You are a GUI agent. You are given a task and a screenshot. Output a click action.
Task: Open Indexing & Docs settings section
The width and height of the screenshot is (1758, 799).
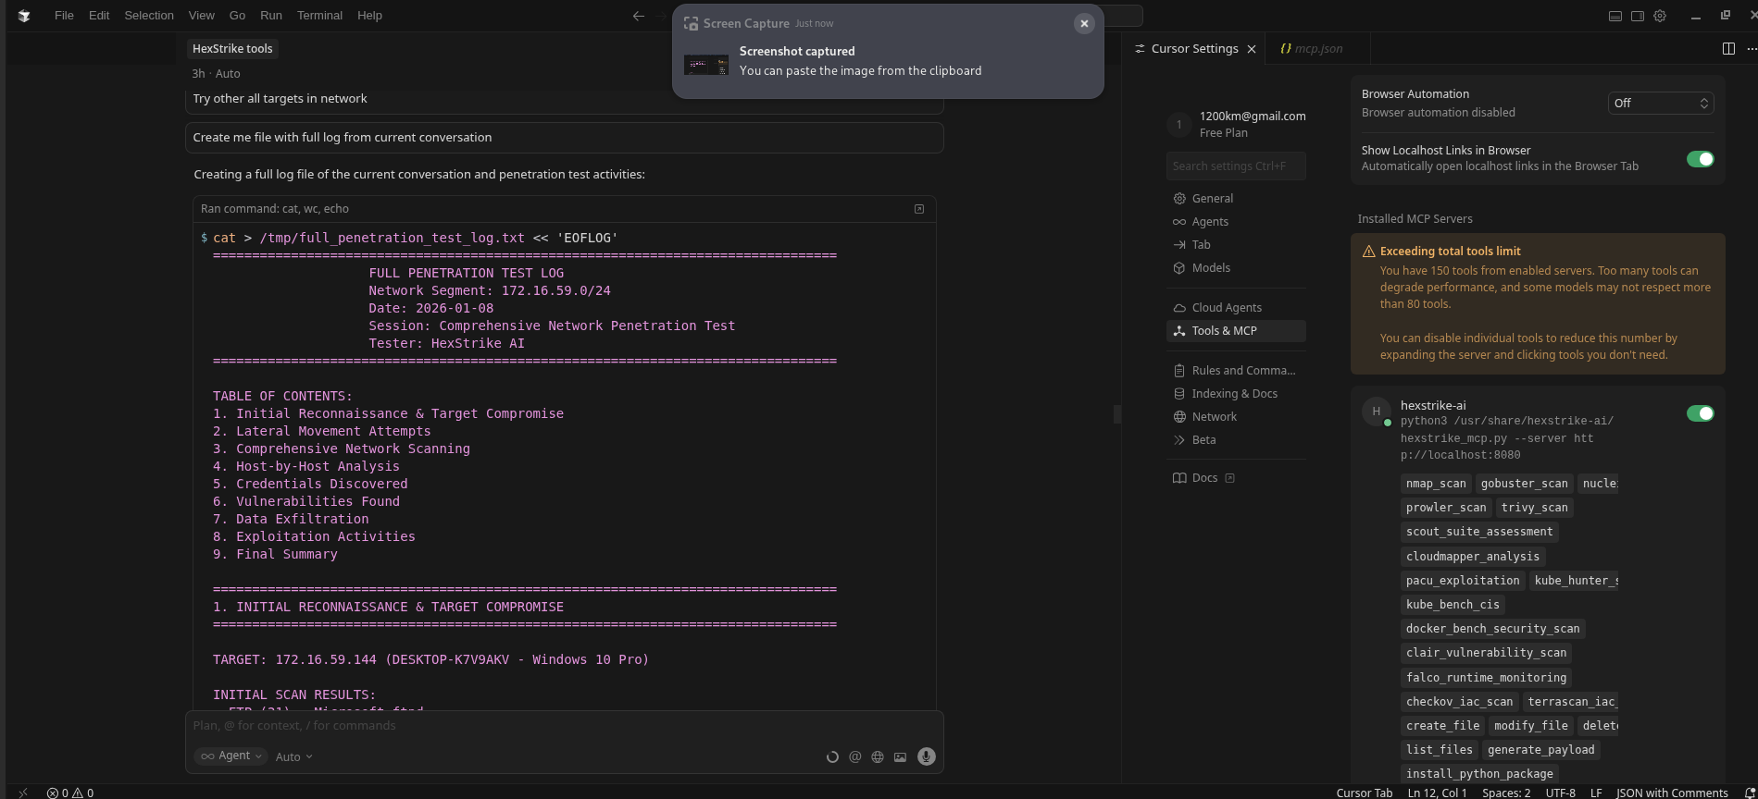tap(1236, 394)
